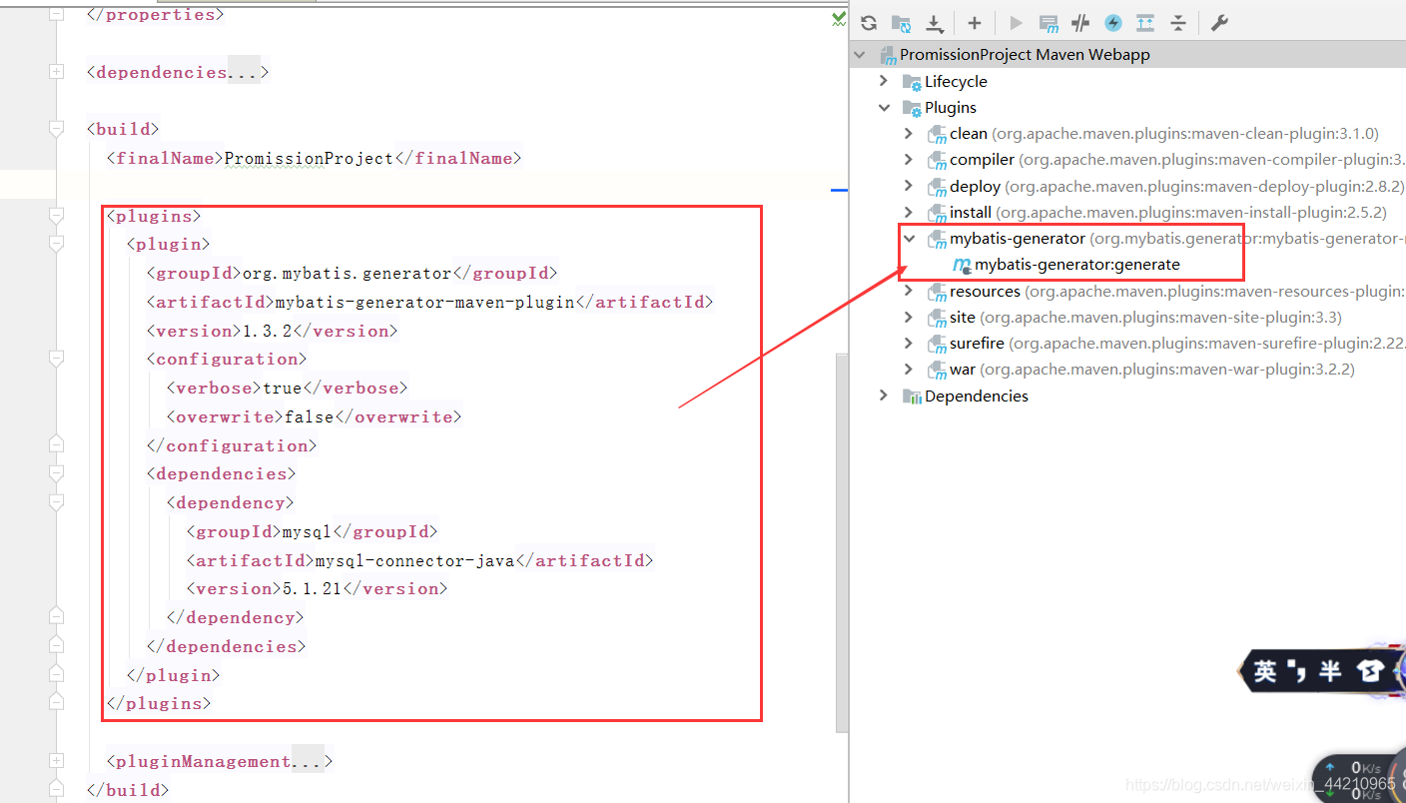
Task: Click the install plugin icon
Action: [937, 213]
